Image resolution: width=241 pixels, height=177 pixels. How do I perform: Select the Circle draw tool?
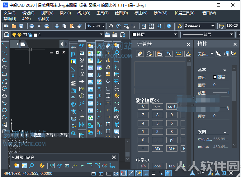[x=4, y=88]
